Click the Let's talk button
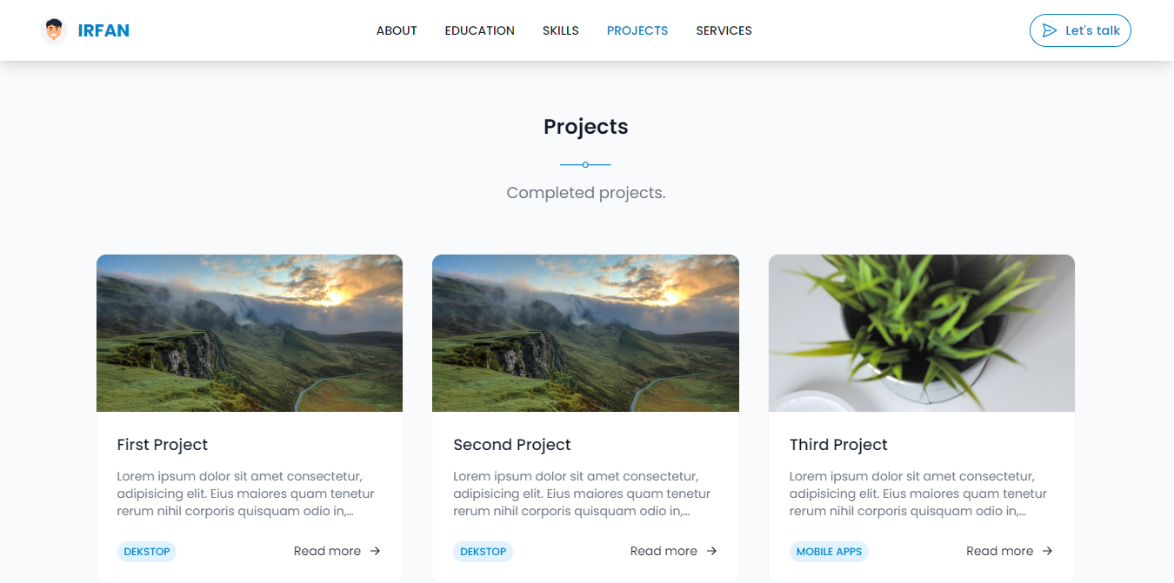1174x583 pixels. point(1080,30)
